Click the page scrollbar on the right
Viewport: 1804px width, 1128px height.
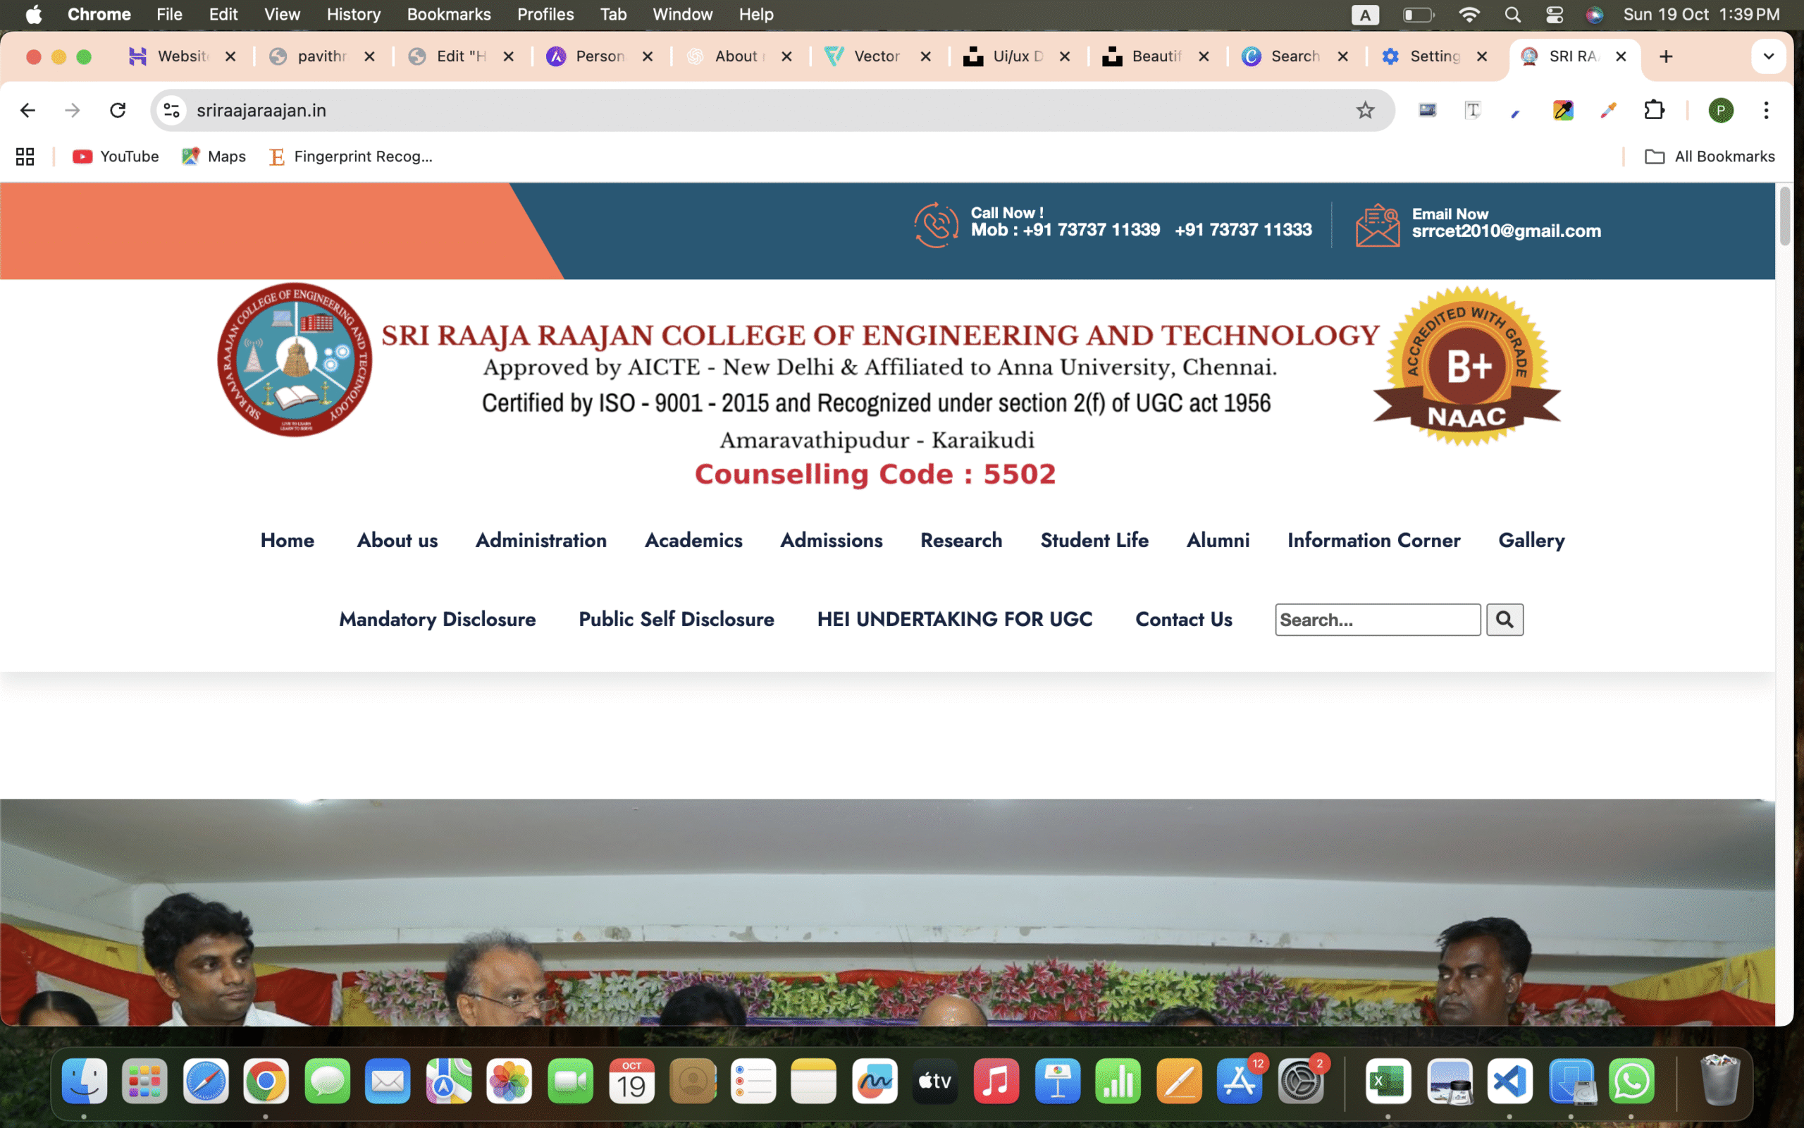(1784, 216)
